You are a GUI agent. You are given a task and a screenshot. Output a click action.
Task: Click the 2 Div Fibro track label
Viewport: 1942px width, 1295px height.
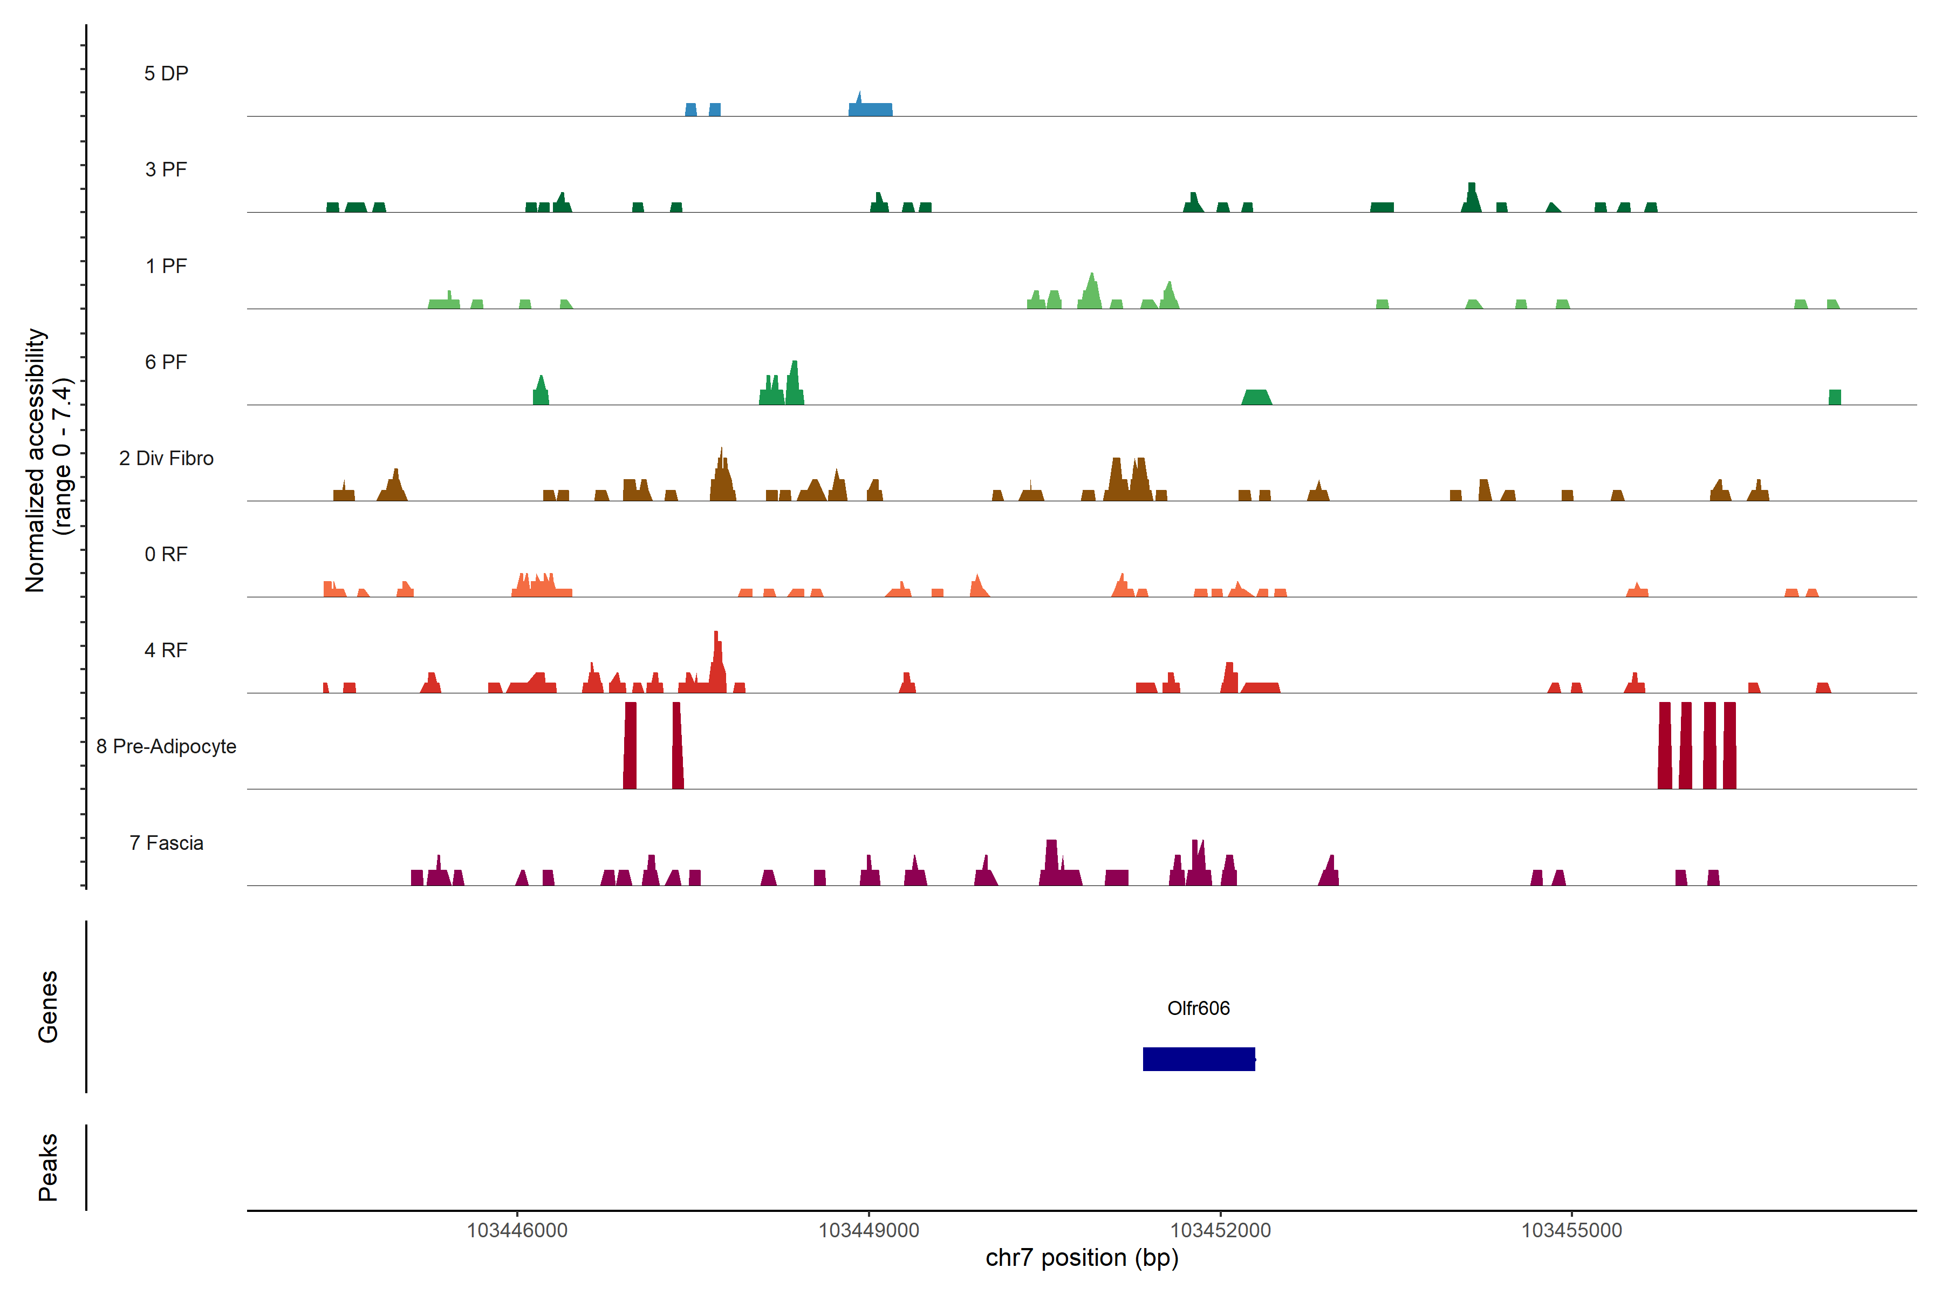(x=166, y=458)
